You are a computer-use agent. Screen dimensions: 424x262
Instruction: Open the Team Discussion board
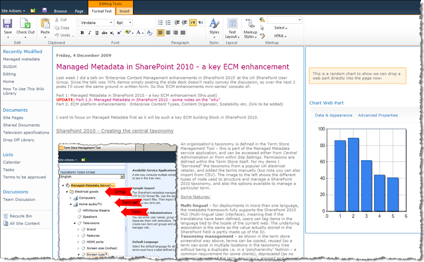[x=19, y=200]
